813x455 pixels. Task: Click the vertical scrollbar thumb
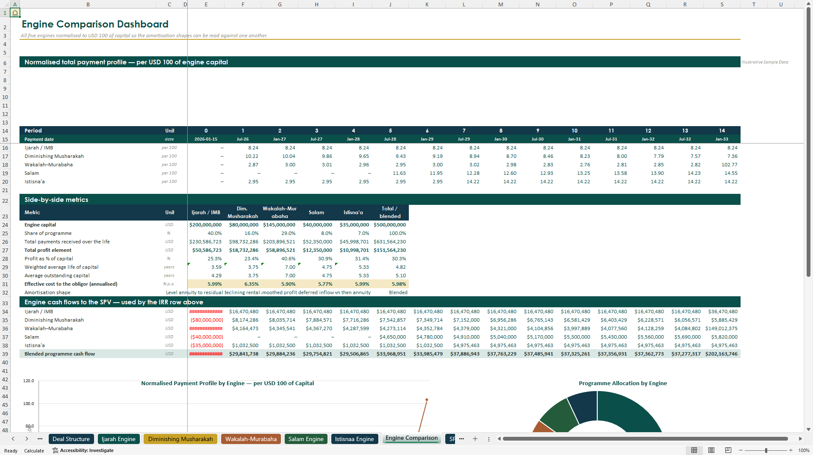(x=808, y=142)
